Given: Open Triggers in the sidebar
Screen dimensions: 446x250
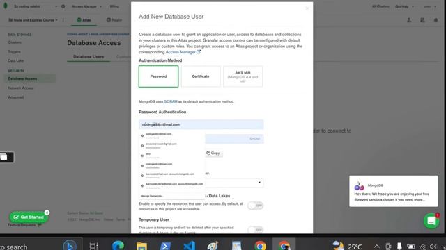Looking at the screenshot, I should 14,51.
